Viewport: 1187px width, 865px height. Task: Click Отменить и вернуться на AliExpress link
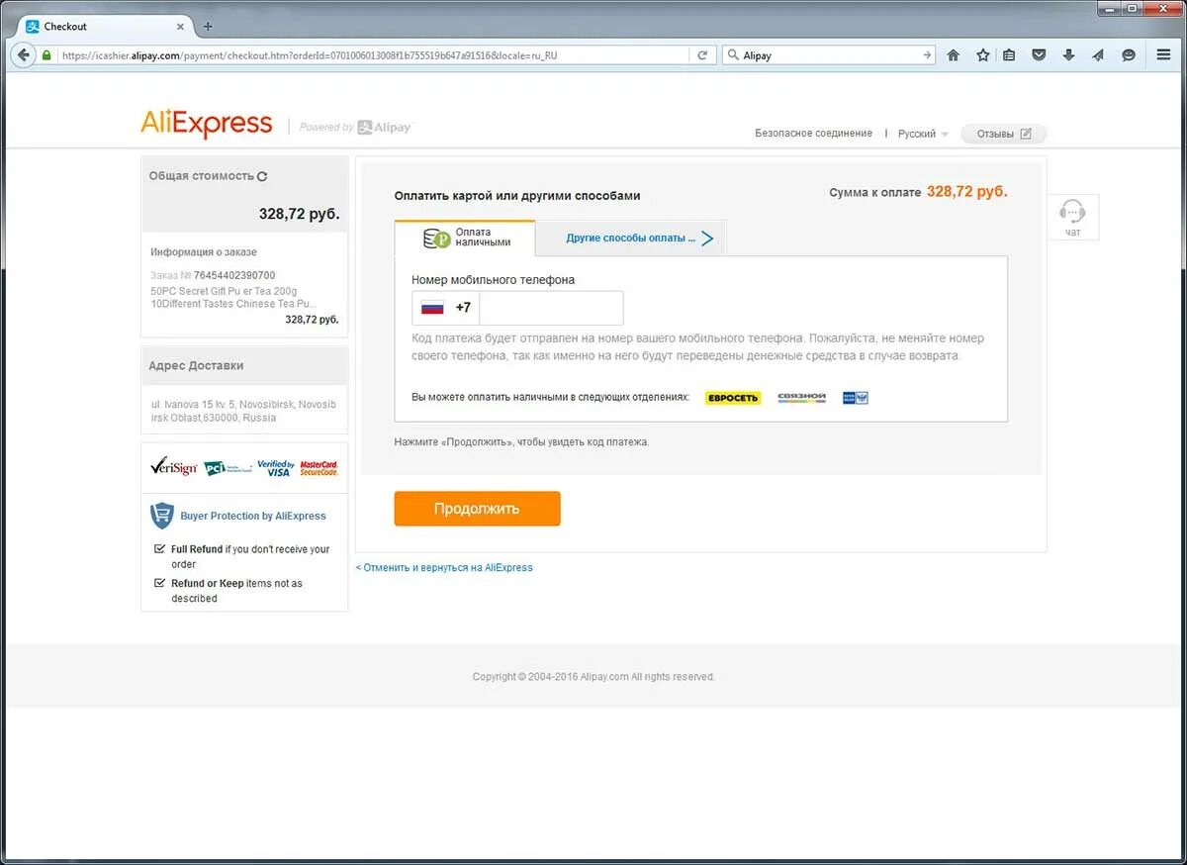(444, 567)
